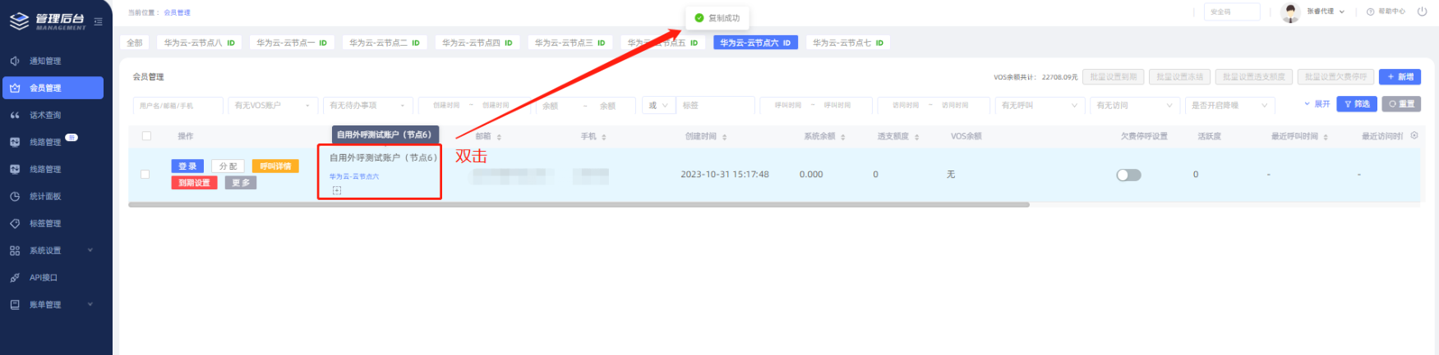
Task: Check the select-all checkbox in table header
Action: 146,136
